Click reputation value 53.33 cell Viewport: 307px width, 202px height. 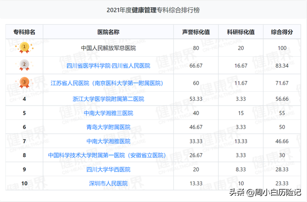(196, 99)
